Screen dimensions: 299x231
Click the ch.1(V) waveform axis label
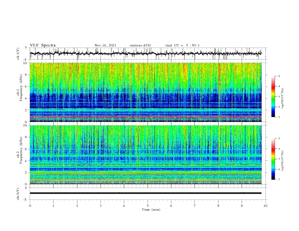click(x=18, y=54)
